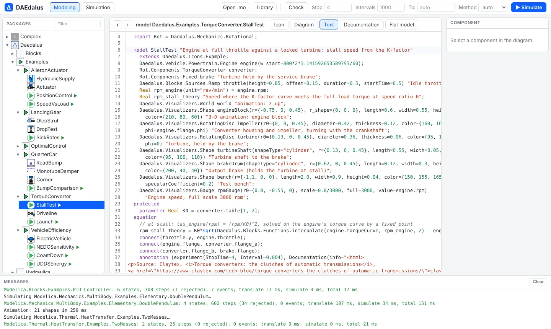Open the Diagram view tab
Viewport: 551px width, 329px height.
304,24
